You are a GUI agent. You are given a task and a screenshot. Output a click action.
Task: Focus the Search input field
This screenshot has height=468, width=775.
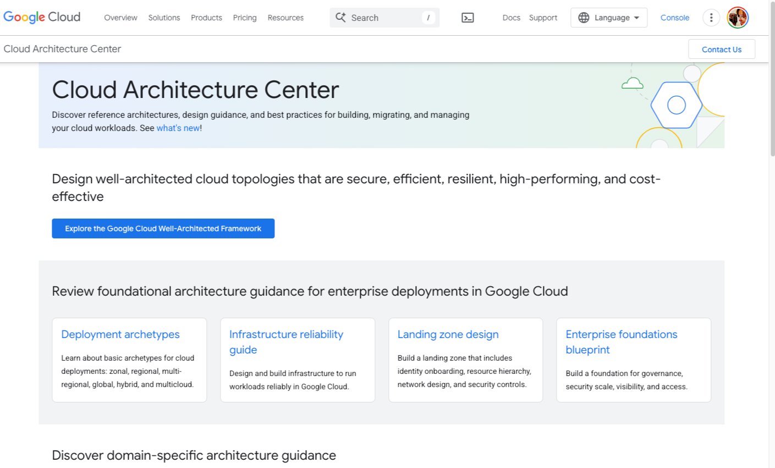(x=384, y=18)
